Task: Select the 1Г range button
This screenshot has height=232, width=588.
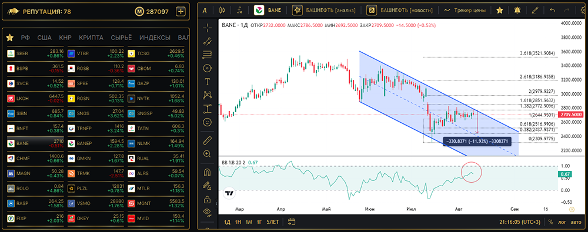Action: (259, 222)
